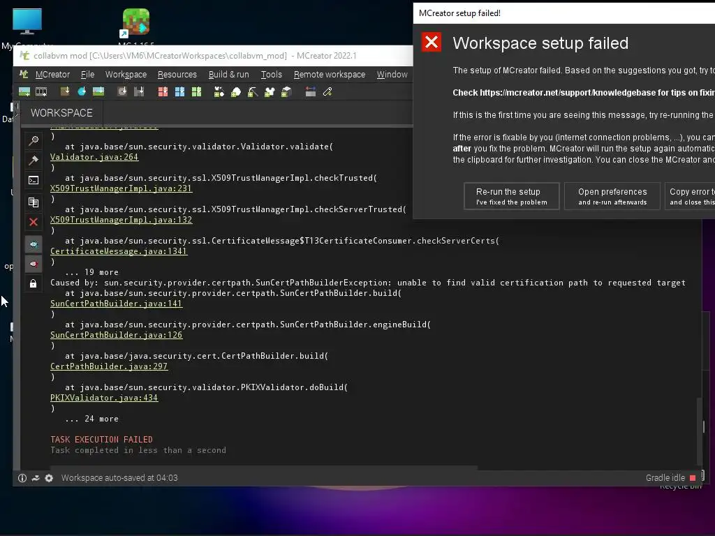Select the My Computer desktop icon
The width and height of the screenshot is (715, 536).
coord(27,27)
